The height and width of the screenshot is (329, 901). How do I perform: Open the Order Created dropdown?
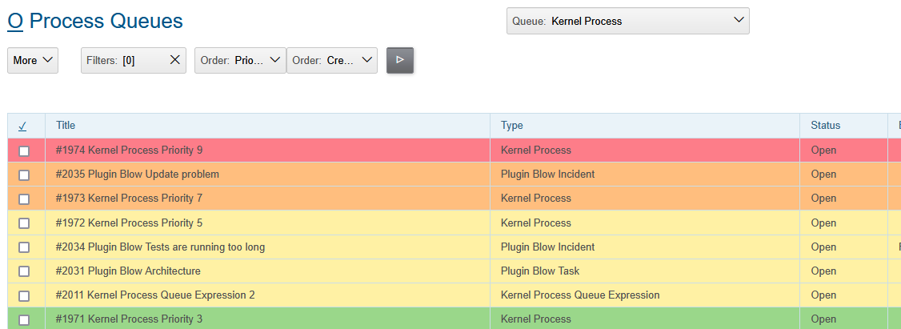pos(331,60)
